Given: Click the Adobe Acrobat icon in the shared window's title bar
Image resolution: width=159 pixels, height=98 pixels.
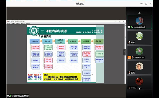Looking at the screenshot, I should (7, 21).
